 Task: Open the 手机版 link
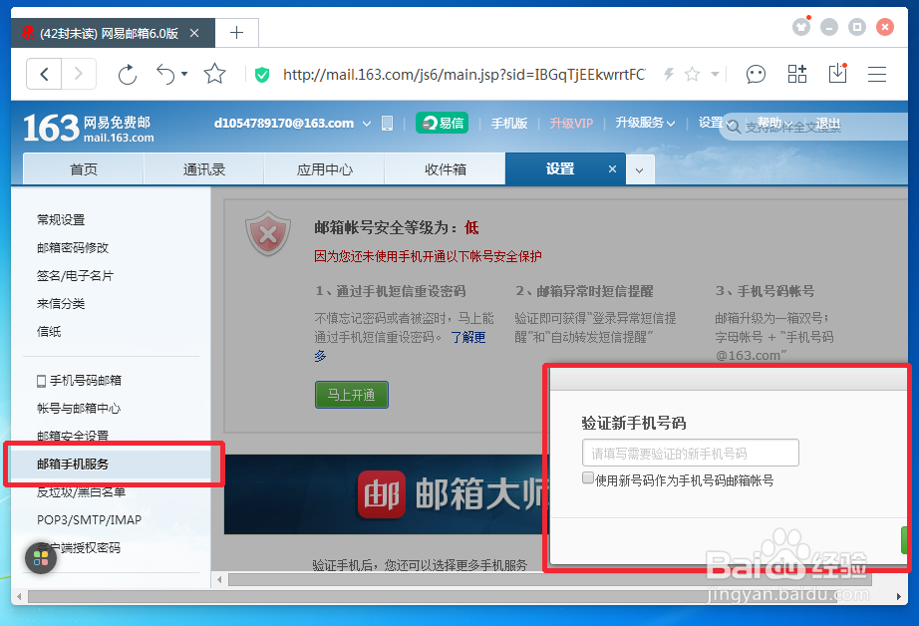point(508,123)
